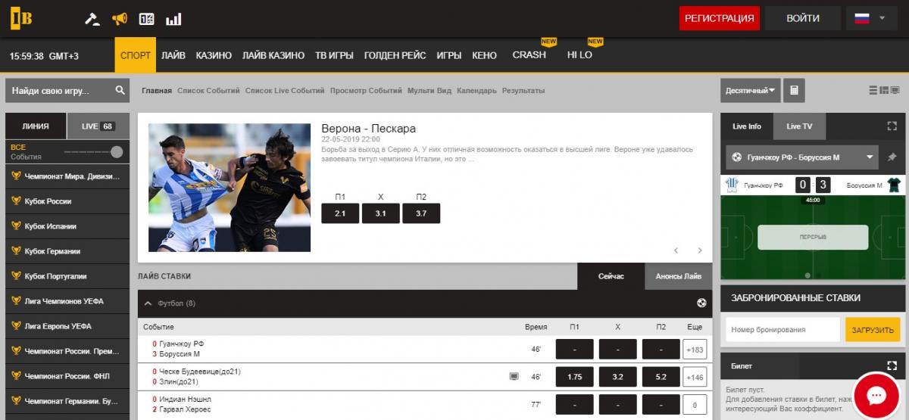
Task: Select 1.75 odds for Ческе Будеевице
Action: click(x=575, y=377)
